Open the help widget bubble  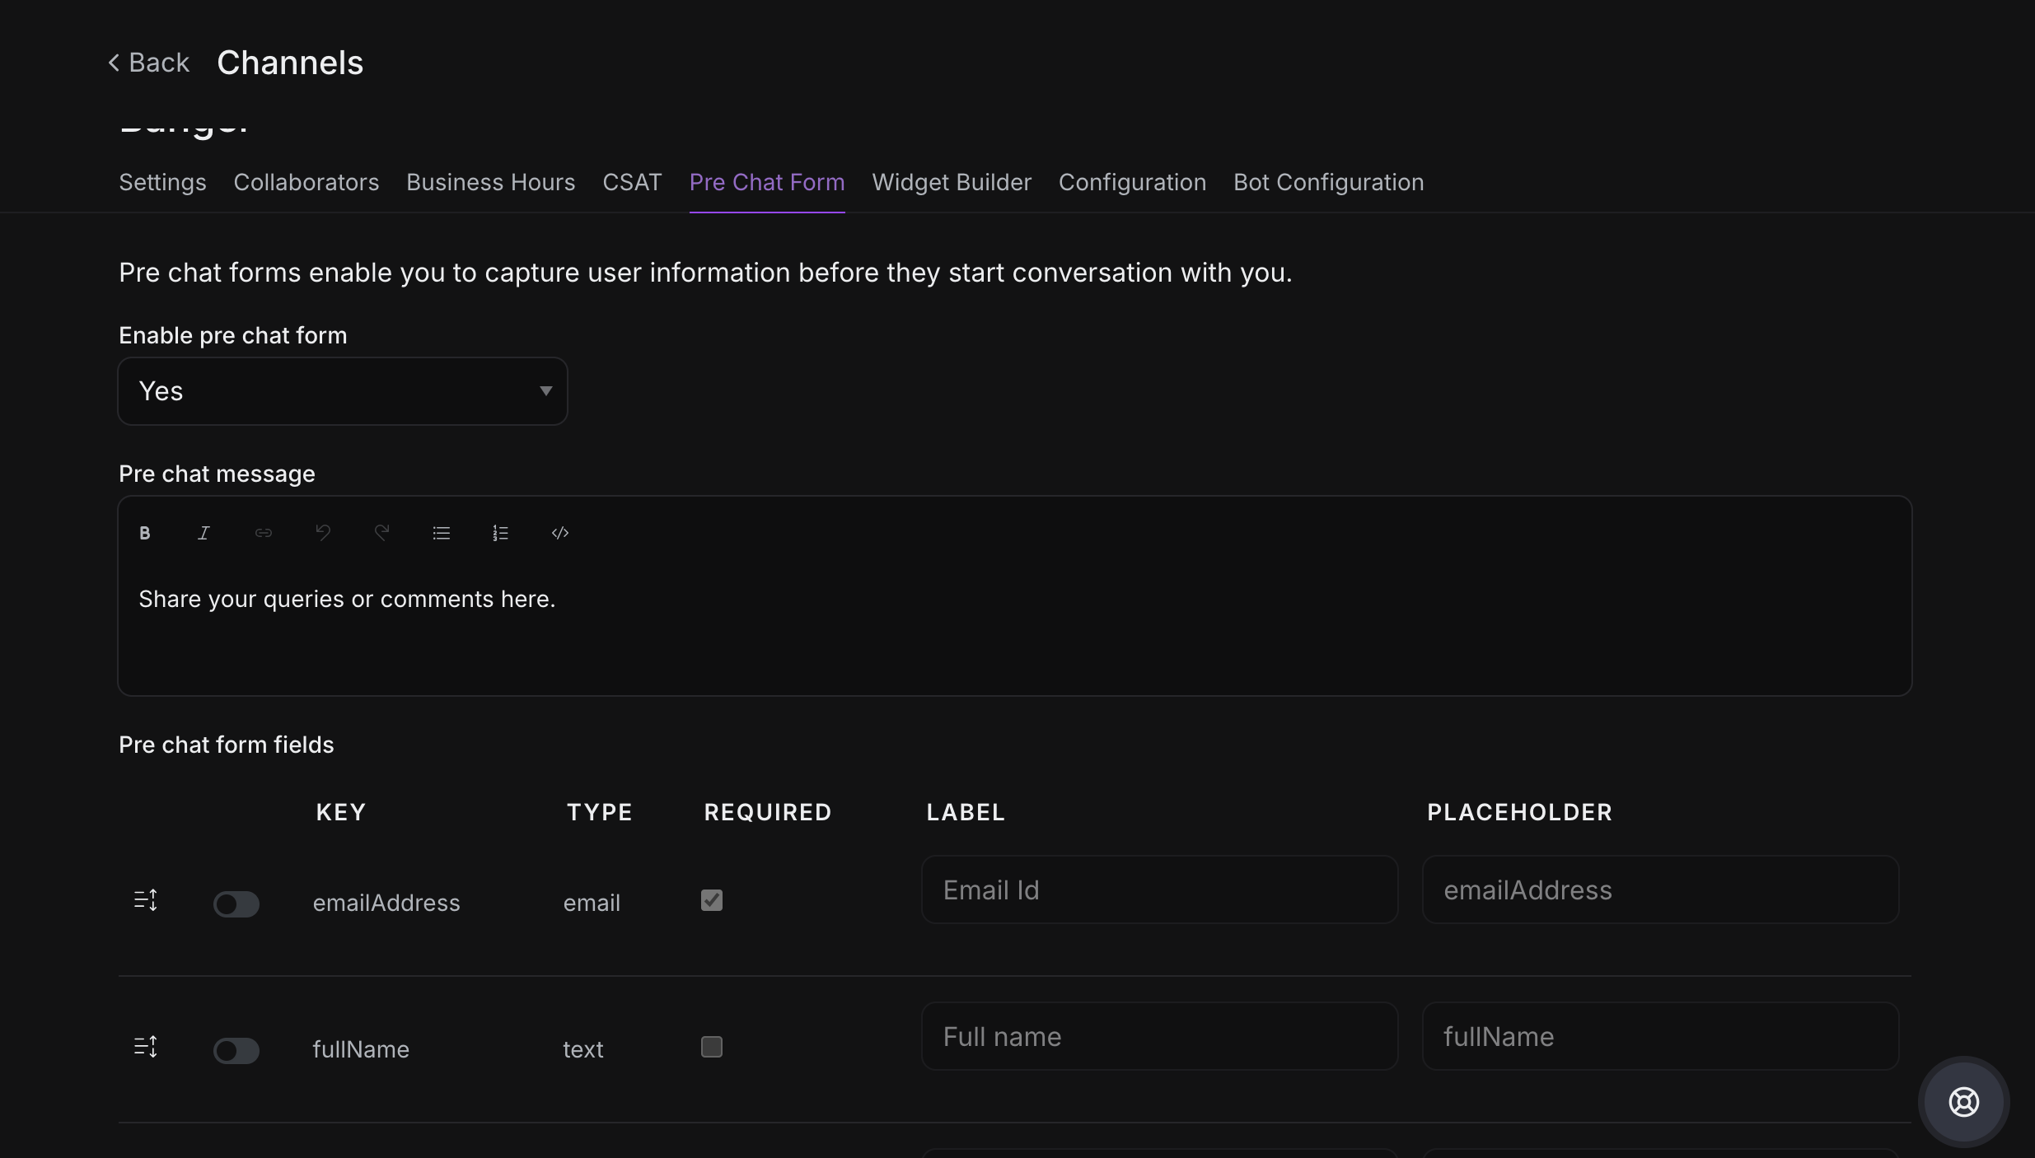(x=1963, y=1101)
